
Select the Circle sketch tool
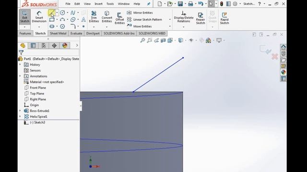coord(62,13)
